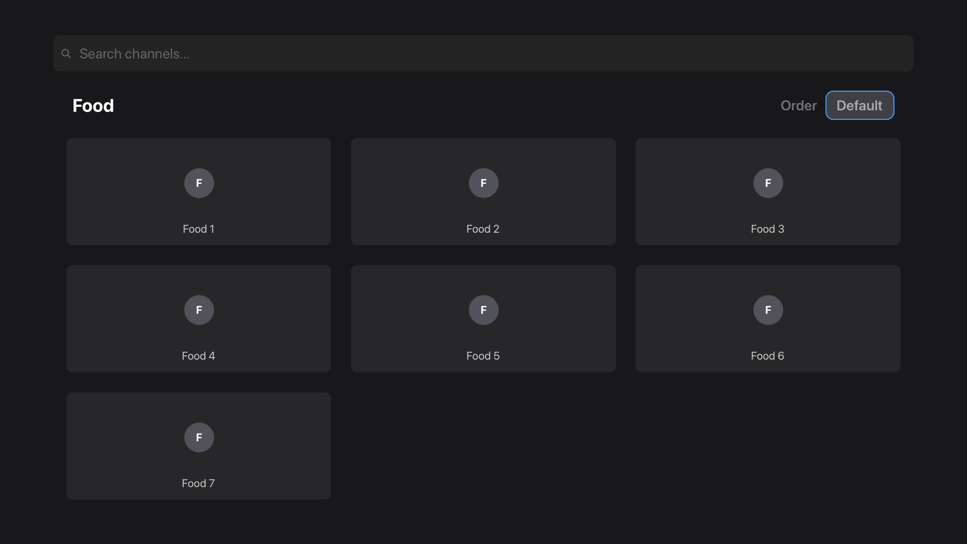This screenshot has height=544, width=967.
Task: Click the Food 5 label text
Action: coord(483,356)
